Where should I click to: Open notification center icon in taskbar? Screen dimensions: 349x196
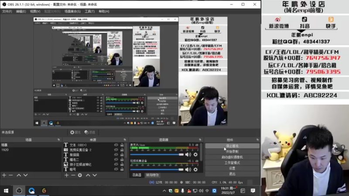253,191
